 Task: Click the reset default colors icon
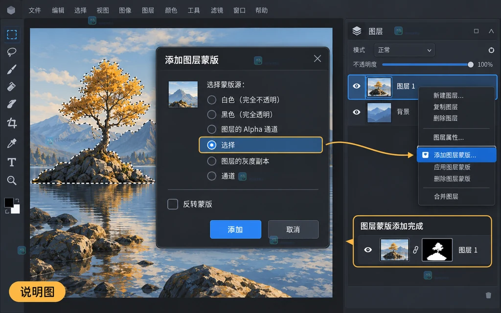7,211
